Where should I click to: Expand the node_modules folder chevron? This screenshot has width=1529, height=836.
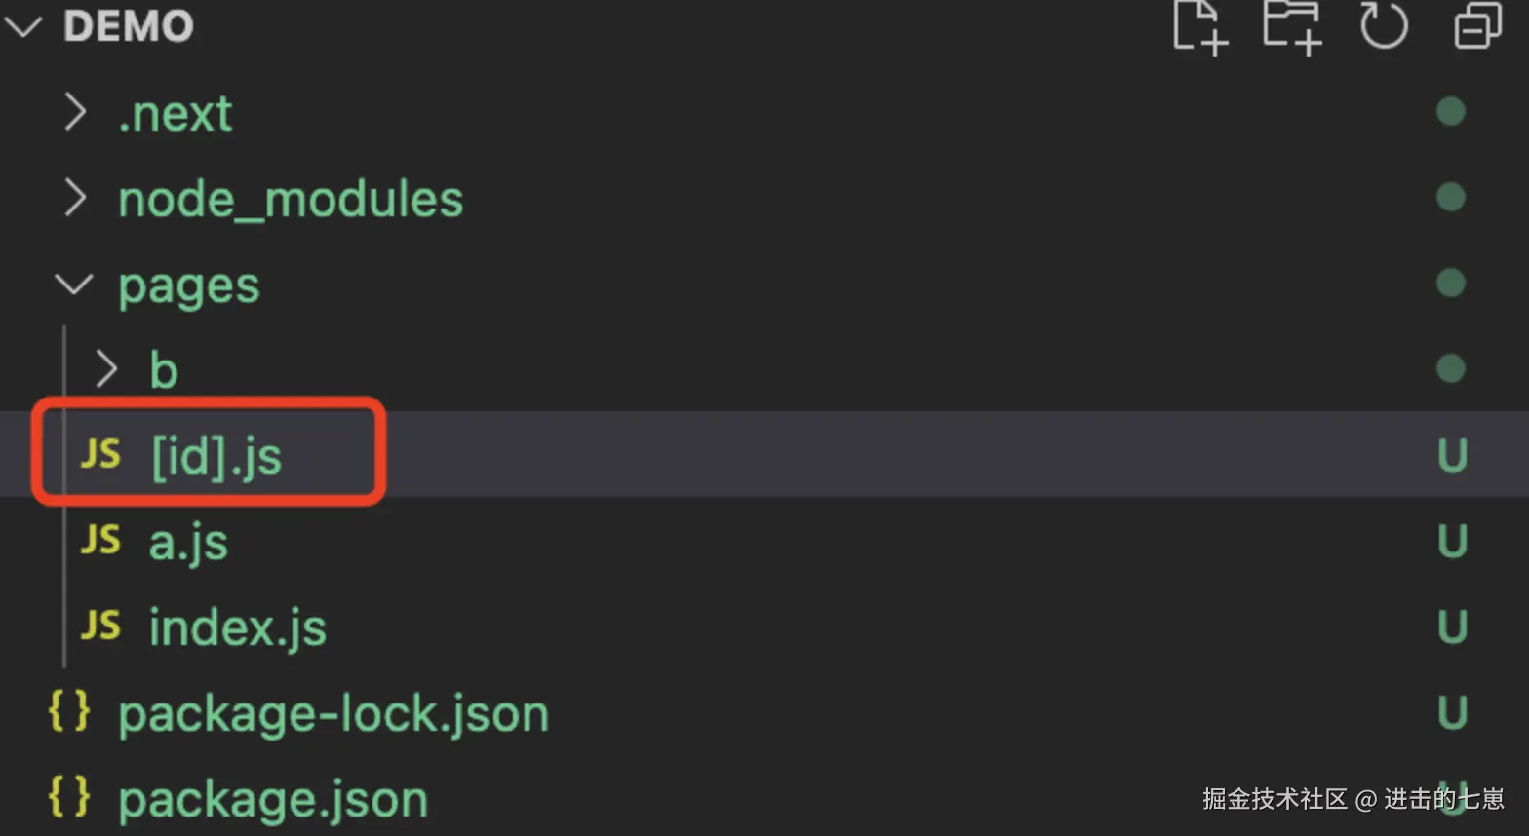[75, 199]
